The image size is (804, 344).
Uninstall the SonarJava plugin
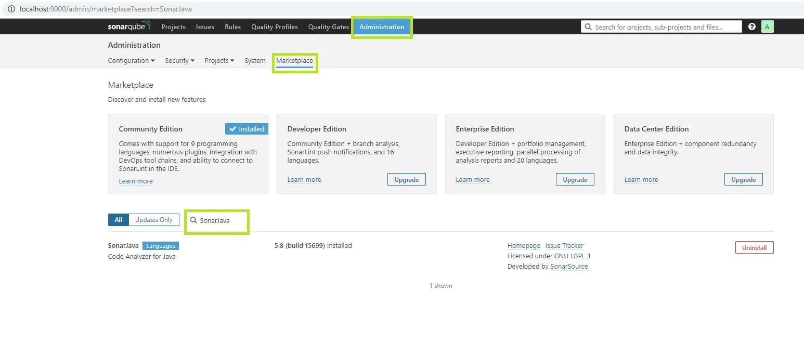(754, 247)
